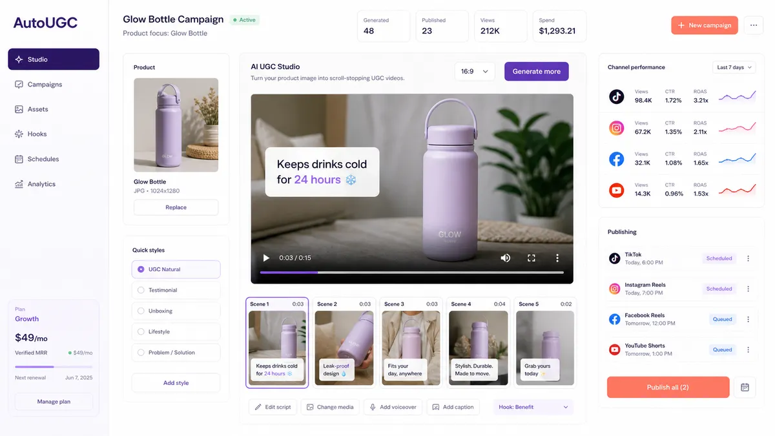Play the video preview

pyautogui.click(x=266, y=258)
